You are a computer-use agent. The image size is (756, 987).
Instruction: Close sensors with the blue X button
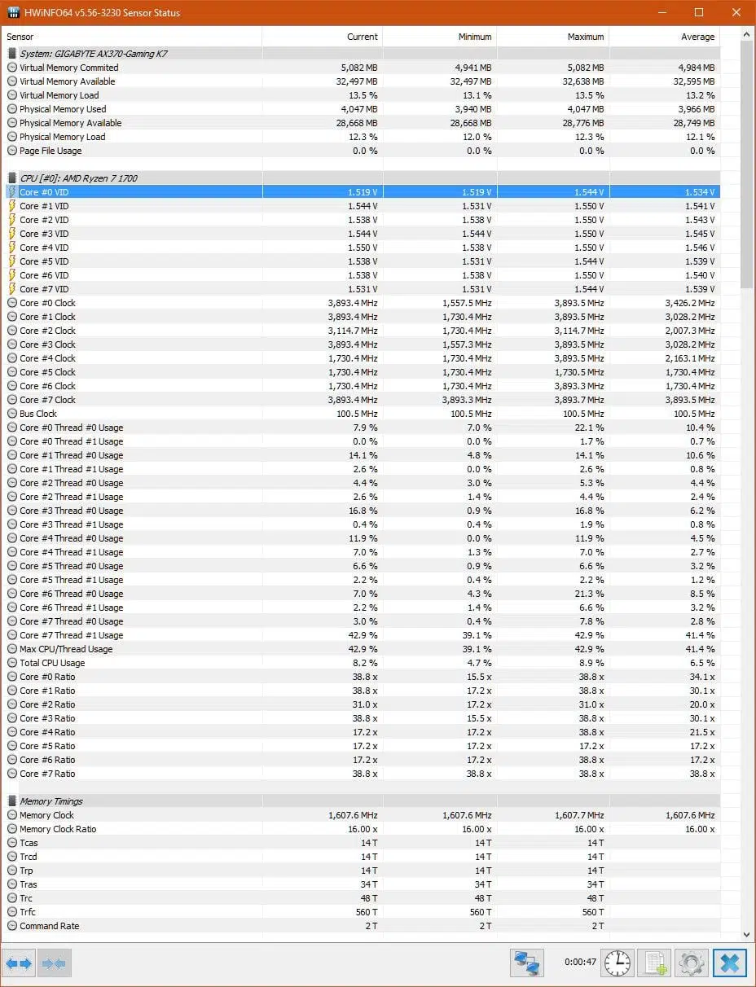click(x=730, y=963)
